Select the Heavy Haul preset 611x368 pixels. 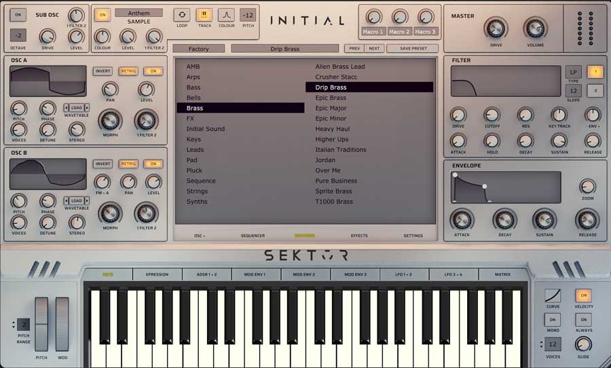coord(333,128)
